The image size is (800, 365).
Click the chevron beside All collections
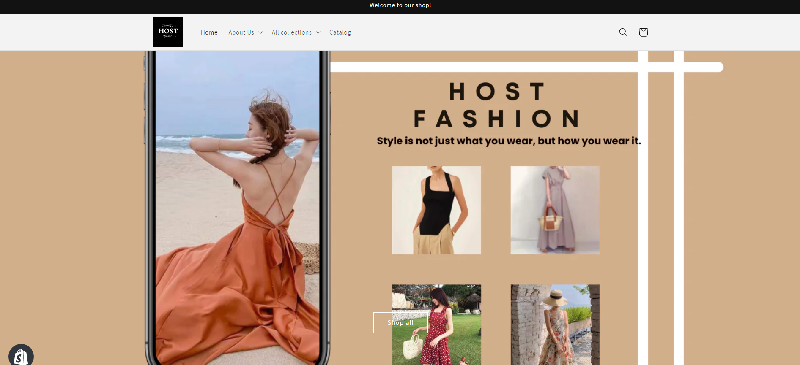318,32
